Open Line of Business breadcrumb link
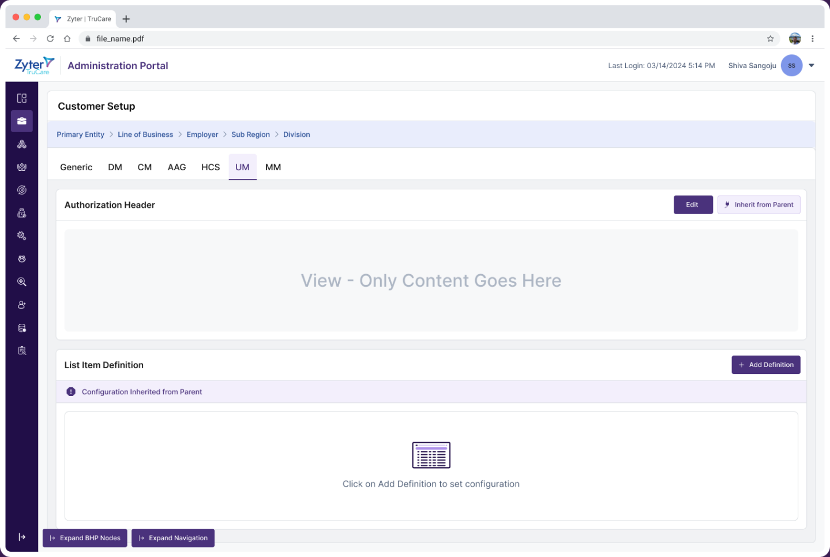 click(145, 134)
